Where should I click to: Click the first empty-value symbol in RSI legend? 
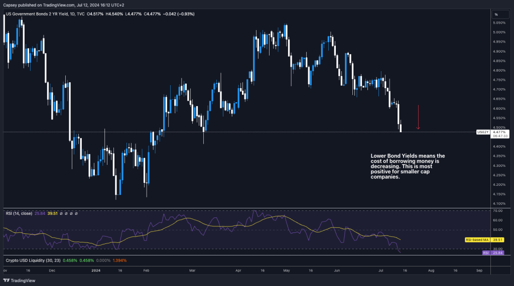point(61,213)
